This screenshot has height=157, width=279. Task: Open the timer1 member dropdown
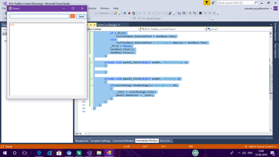click(240, 29)
